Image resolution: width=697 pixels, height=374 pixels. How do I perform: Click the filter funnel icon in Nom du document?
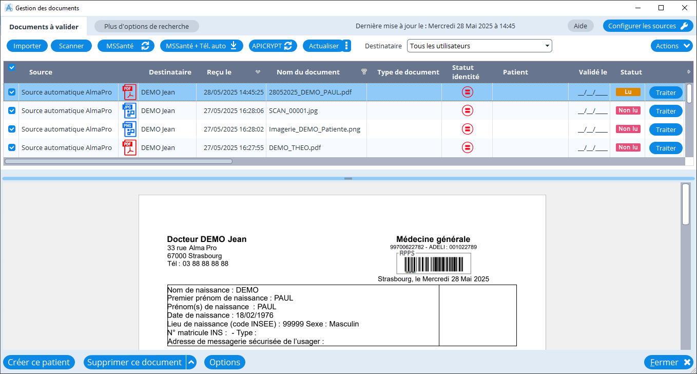[364, 72]
